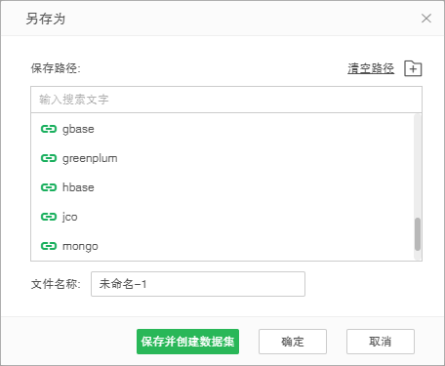Confirm with the 确定 button
This screenshot has height=366, width=445.
click(293, 342)
